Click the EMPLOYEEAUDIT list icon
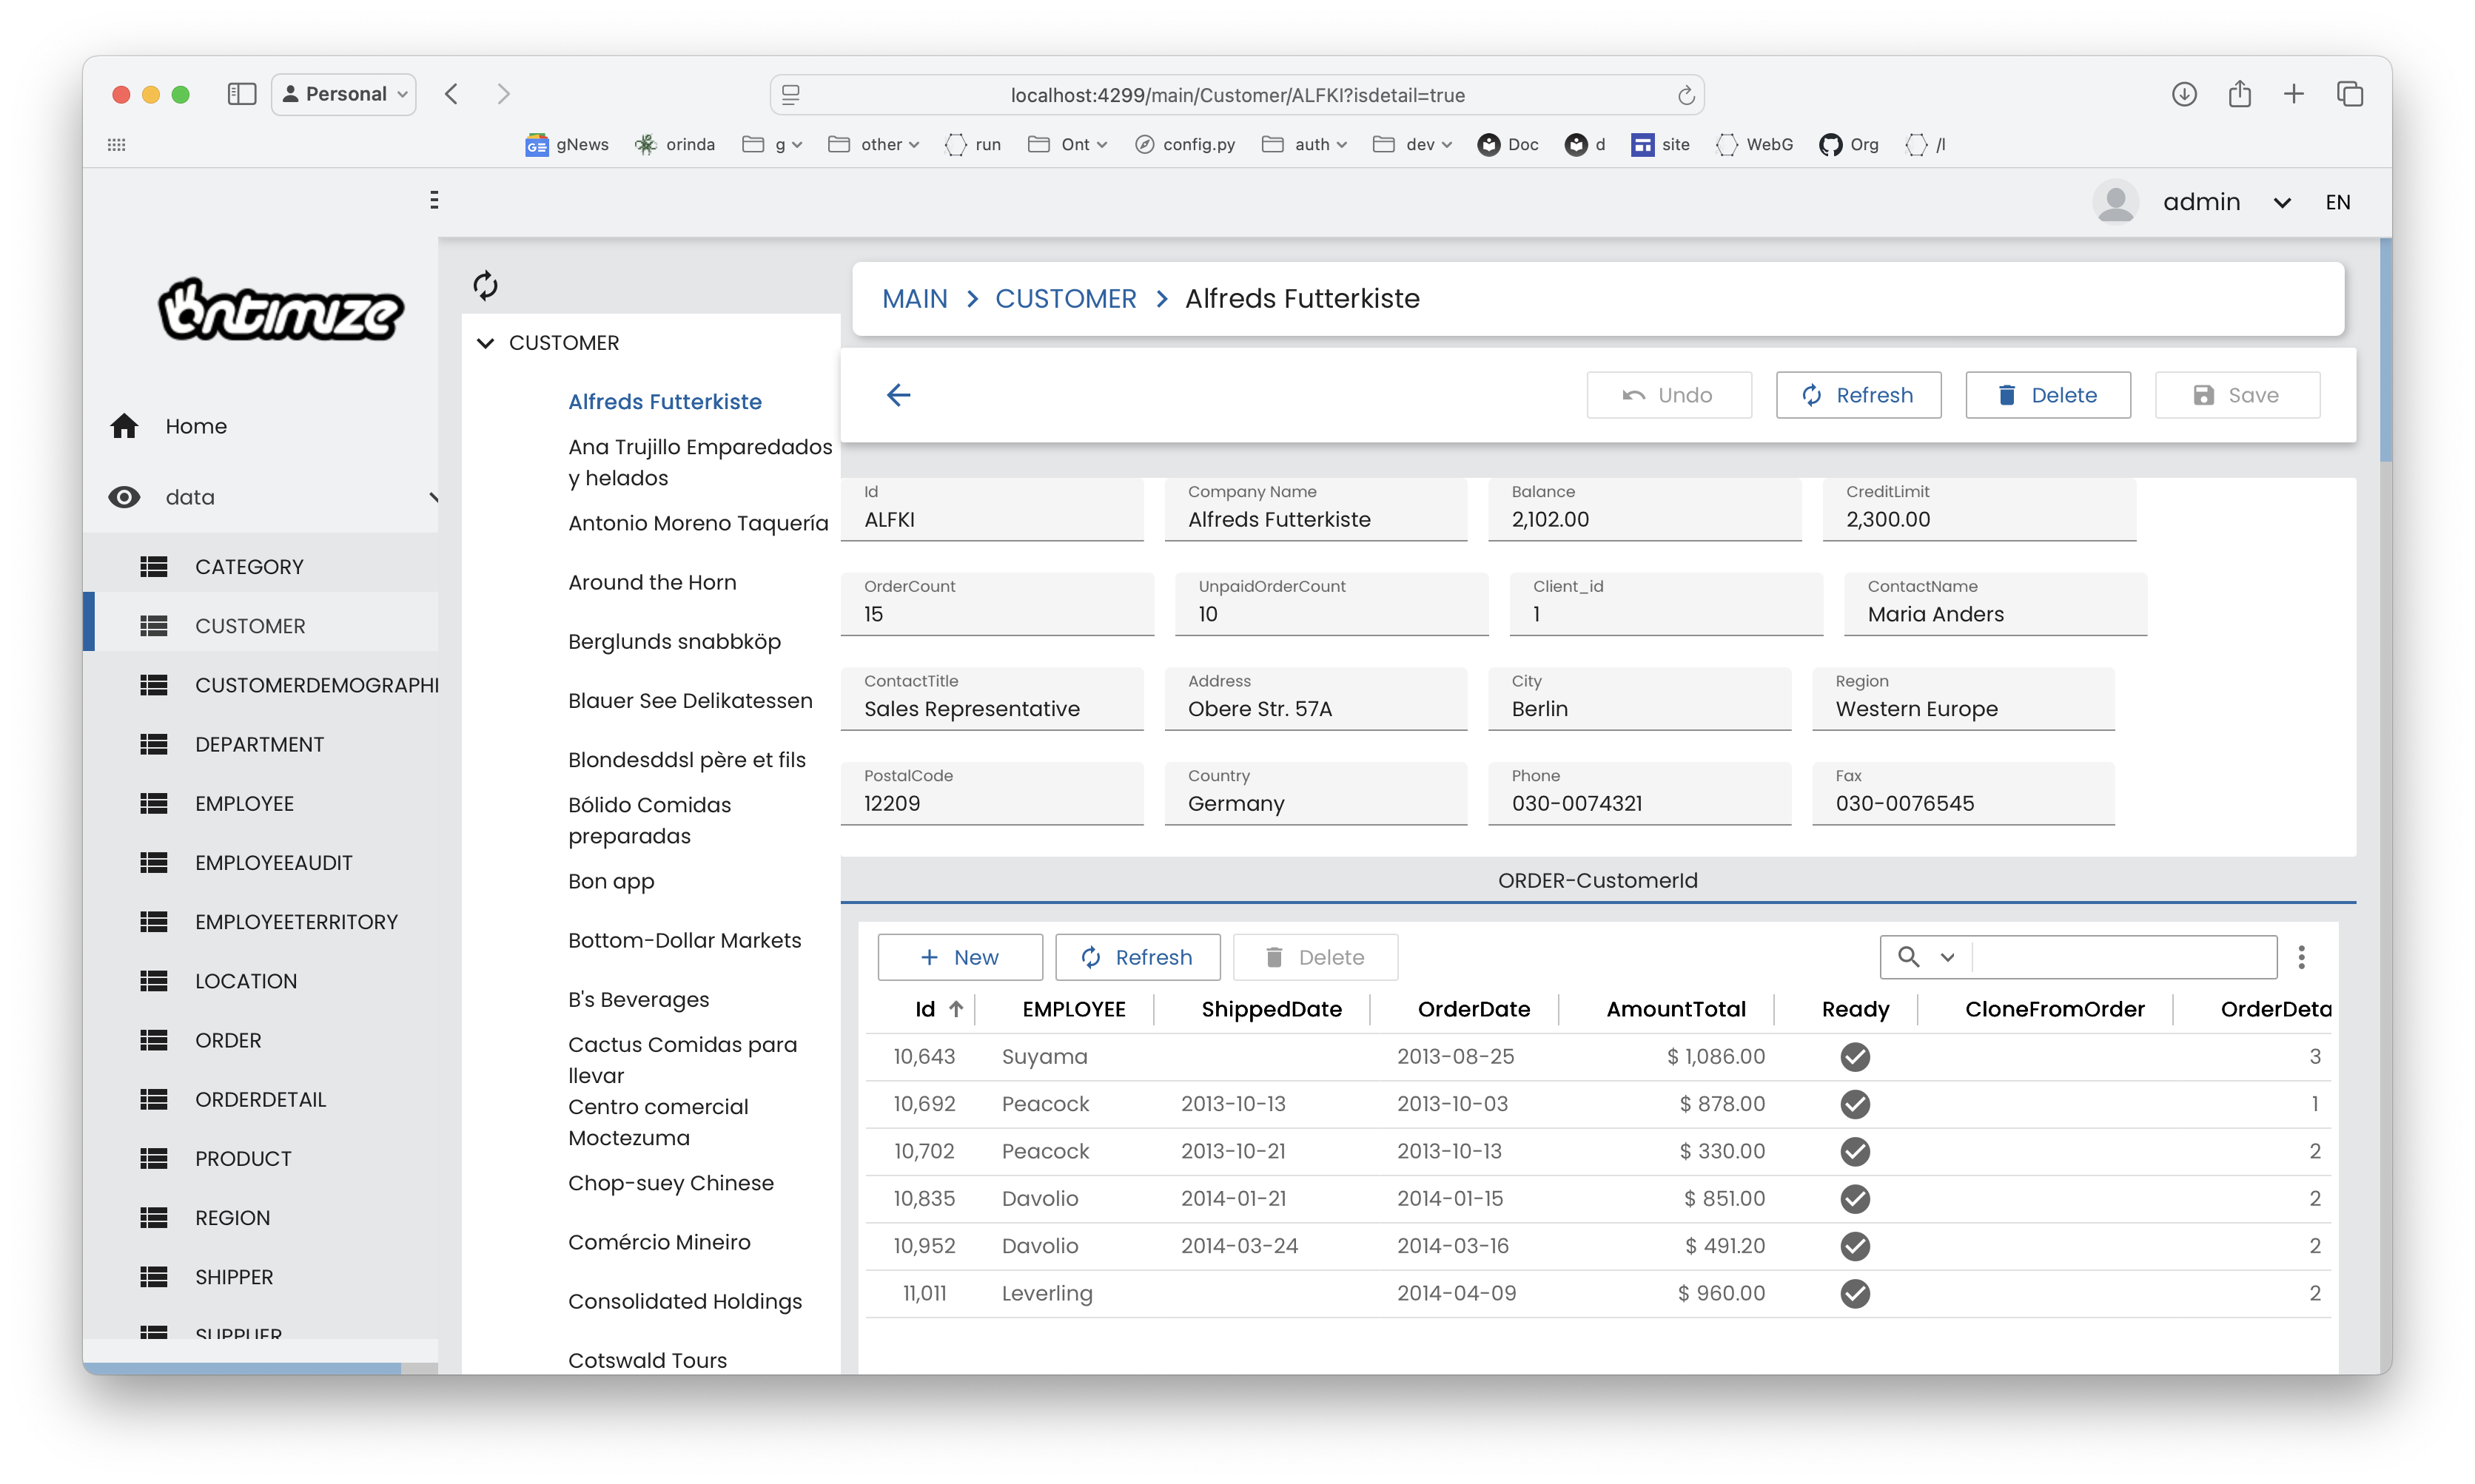This screenshot has width=2475, height=1484. [x=153, y=863]
